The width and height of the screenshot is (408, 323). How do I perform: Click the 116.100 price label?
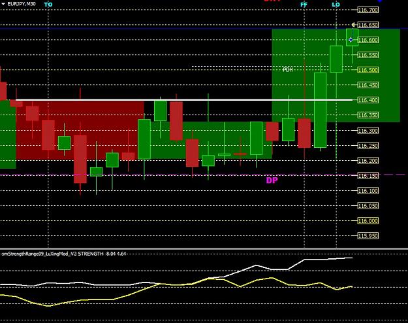368,191
